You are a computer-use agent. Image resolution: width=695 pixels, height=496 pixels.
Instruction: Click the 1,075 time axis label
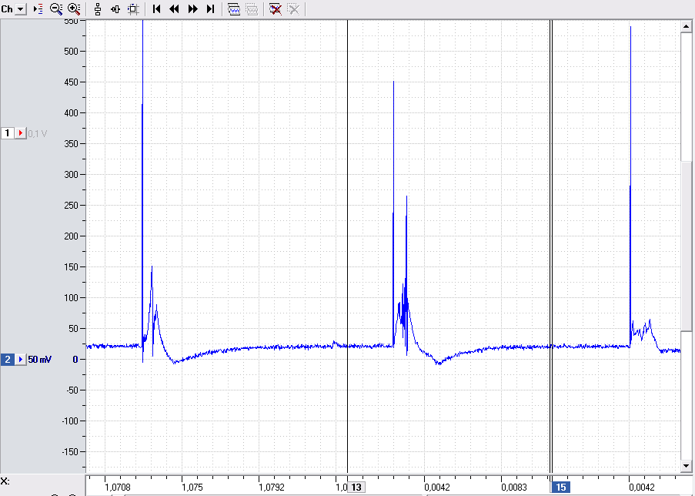[x=192, y=488]
